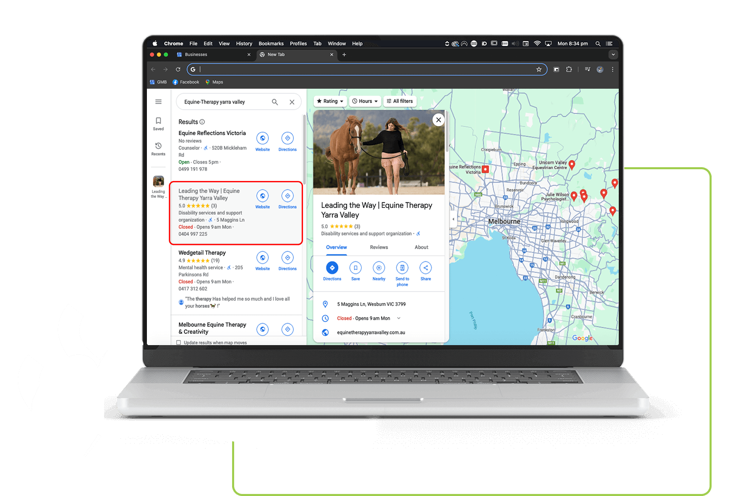Switch to the Overview tab

coord(337,247)
